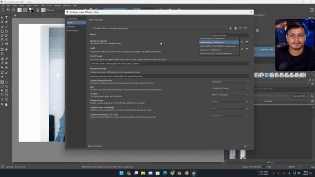Select the Rectangle shape tool
The height and width of the screenshot is (177, 315).
[2, 31]
